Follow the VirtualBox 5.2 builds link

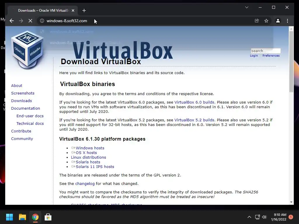pos(194,120)
